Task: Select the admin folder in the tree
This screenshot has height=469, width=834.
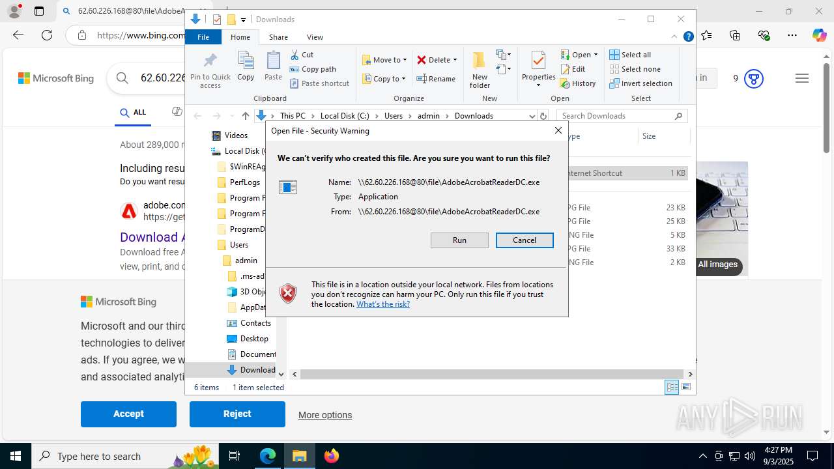Action: point(246,261)
